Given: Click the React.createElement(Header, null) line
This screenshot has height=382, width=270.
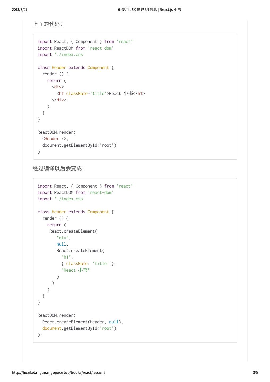Looking at the screenshot, I should [82, 322].
